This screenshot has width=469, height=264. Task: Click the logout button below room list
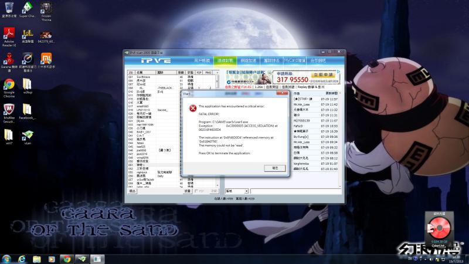(132, 191)
